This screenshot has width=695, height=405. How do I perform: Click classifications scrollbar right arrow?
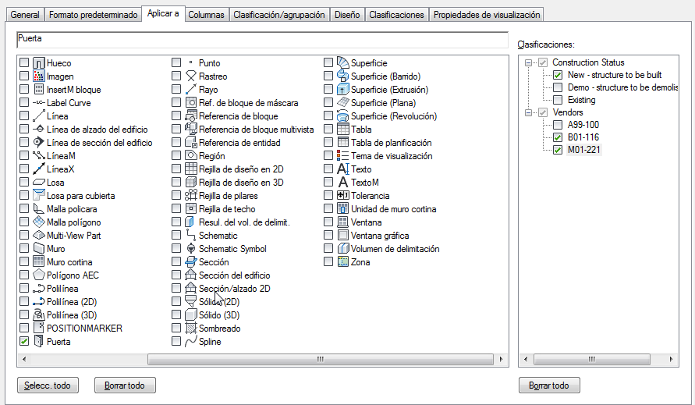pyautogui.click(x=671, y=359)
